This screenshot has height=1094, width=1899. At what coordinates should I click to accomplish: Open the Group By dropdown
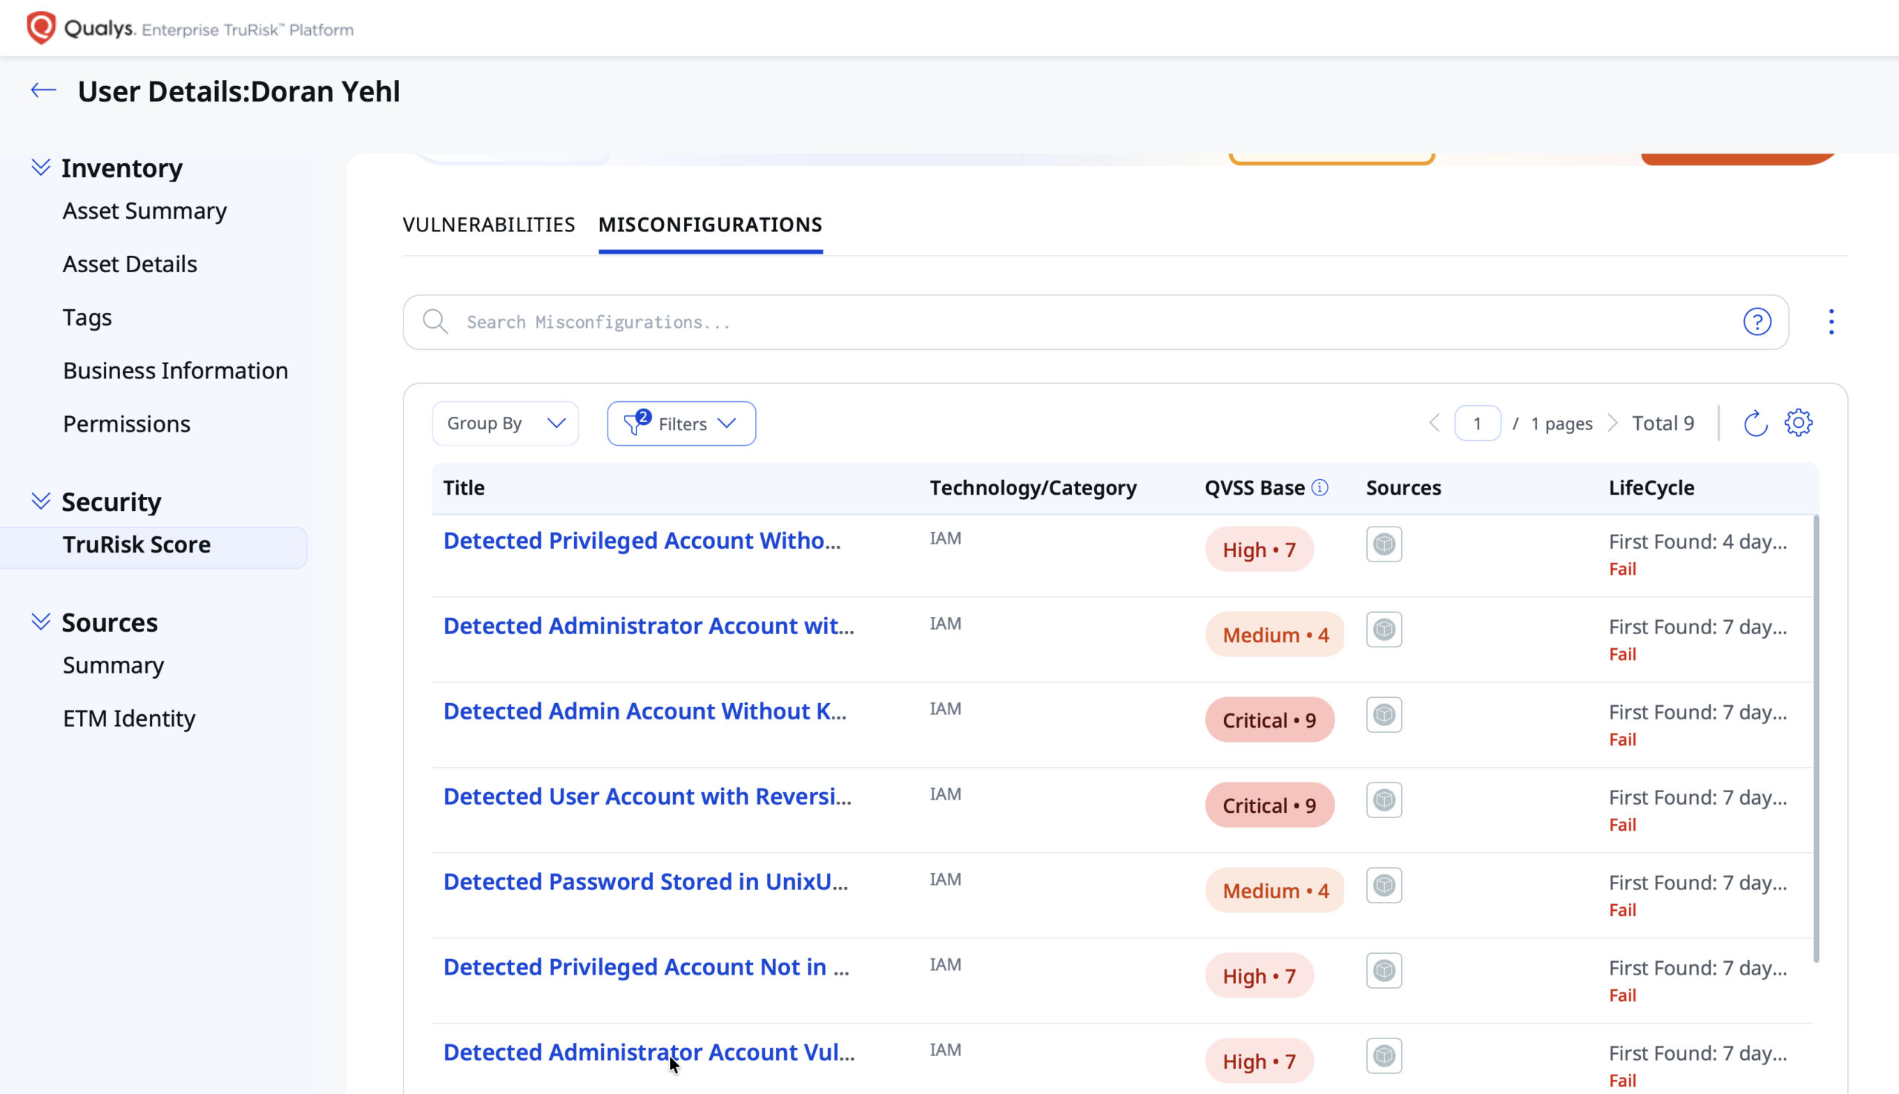[505, 423]
